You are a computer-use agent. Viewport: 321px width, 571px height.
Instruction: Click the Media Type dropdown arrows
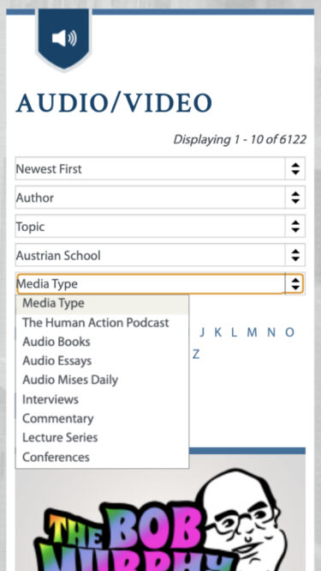click(x=295, y=283)
